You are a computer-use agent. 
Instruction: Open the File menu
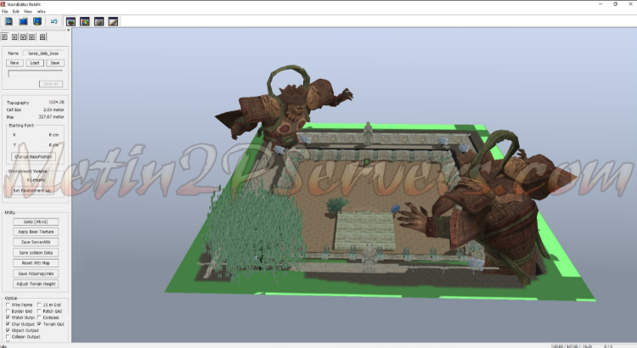[5, 11]
